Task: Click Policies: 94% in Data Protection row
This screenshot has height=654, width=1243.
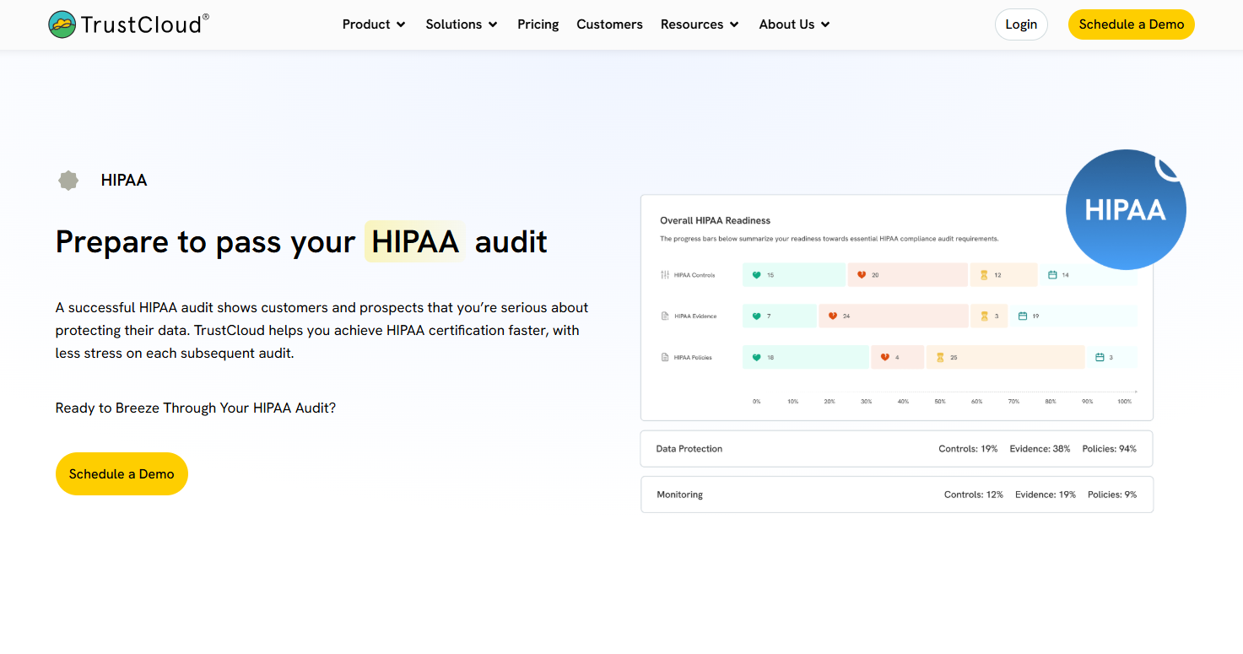Action: (1110, 449)
